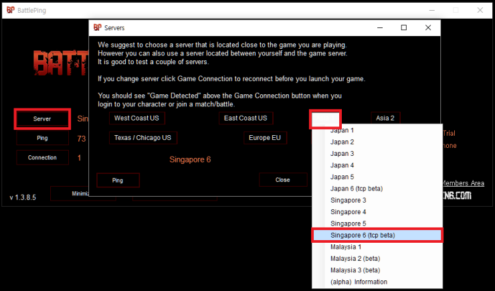Viewport: 495px width, 291px height.
Task: Click BattlePing logo icon in Servers title bar
Action: pyautogui.click(x=97, y=28)
